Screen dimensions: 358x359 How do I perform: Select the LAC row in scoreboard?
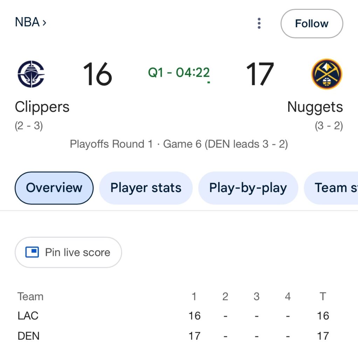[28, 316]
